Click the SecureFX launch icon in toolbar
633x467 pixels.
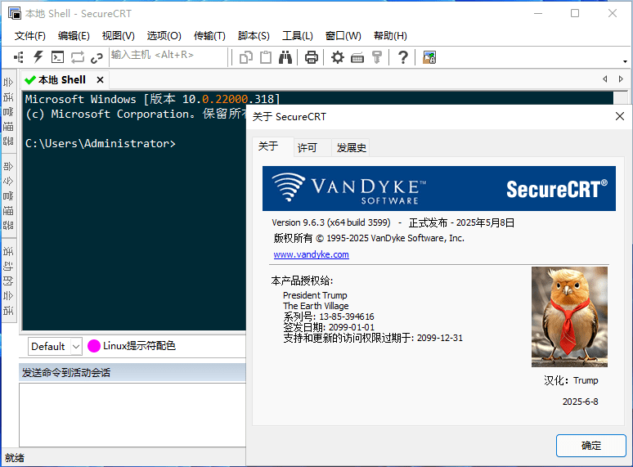click(429, 57)
